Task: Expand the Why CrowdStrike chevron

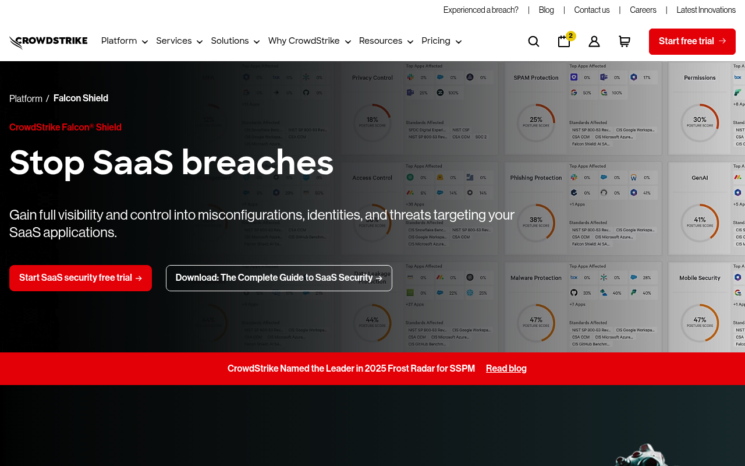Action: [x=347, y=42]
